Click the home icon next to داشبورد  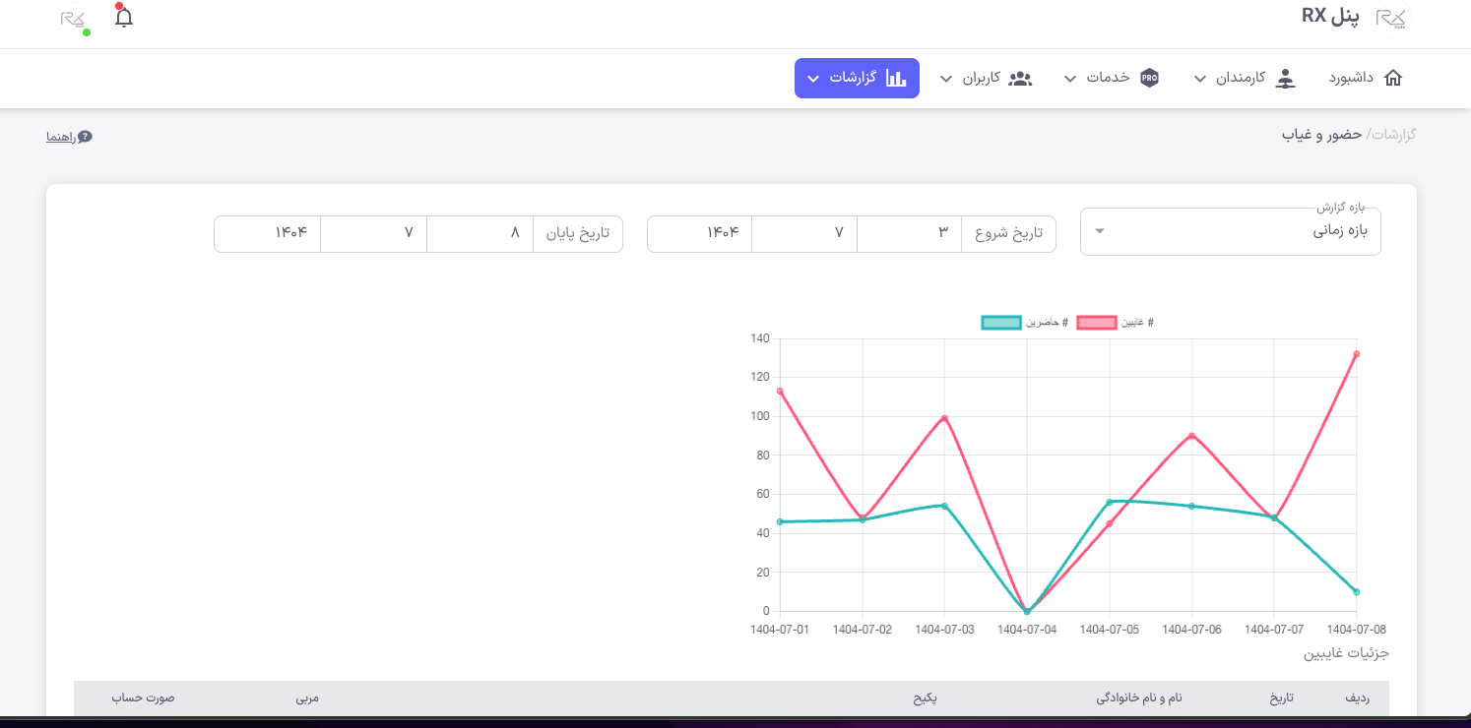1394,77
